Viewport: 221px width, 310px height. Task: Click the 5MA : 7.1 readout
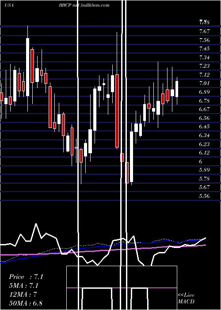(x=23, y=286)
